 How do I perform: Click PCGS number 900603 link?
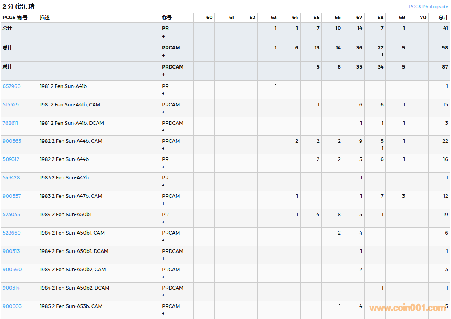(12, 306)
